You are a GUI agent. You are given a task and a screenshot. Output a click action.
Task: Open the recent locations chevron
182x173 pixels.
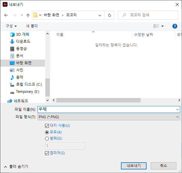(x=22, y=15)
